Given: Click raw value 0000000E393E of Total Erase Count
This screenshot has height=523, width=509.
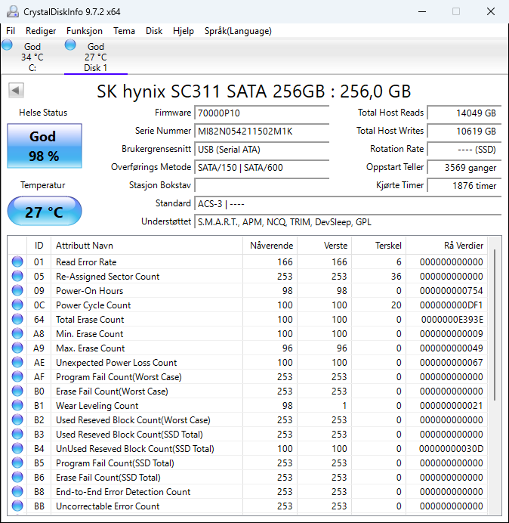Looking at the screenshot, I should tap(452, 320).
